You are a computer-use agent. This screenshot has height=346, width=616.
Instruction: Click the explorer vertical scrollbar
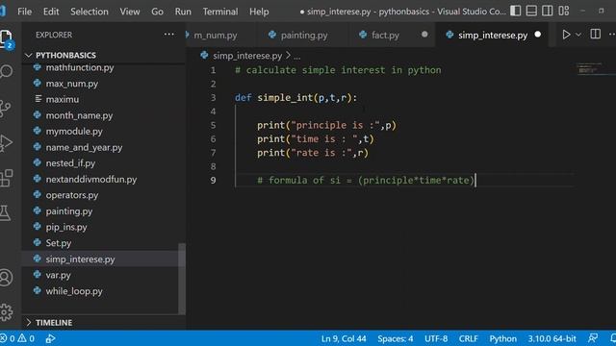tap(182, 279)
